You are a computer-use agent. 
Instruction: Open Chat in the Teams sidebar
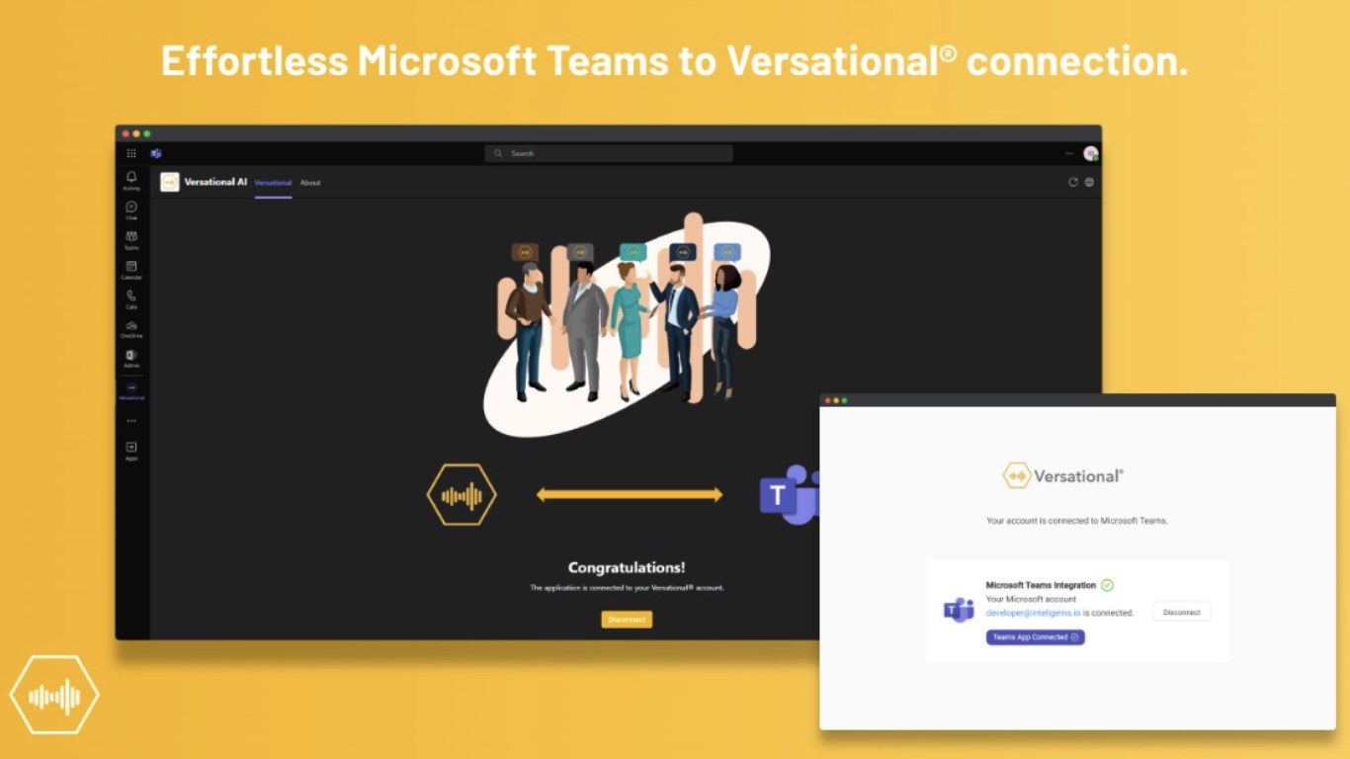click(131, 210)
